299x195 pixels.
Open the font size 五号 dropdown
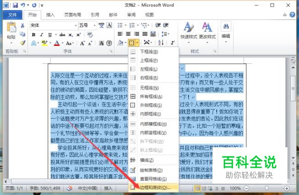click(x=94, y=25)
